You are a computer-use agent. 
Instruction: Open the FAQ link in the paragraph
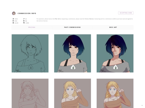click(56, 19)
